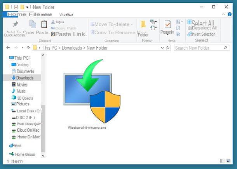Click the sidebar scroll up arrow
Screen dimensions: 237x169
click(x=43, y=55)
